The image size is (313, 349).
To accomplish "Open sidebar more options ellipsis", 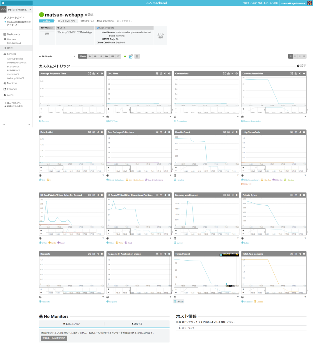I will 4,124.
